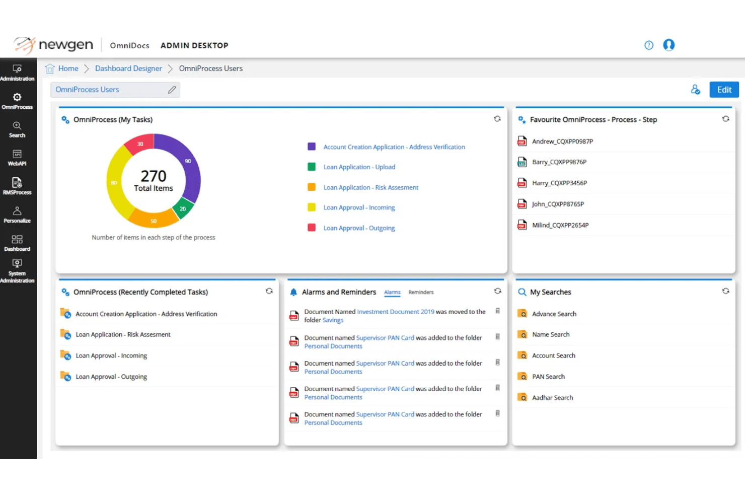Delete the Investment Document 2019 alarm
Image resolution: width=745 pixels, height=497 pixels.
tap(497, 311)
